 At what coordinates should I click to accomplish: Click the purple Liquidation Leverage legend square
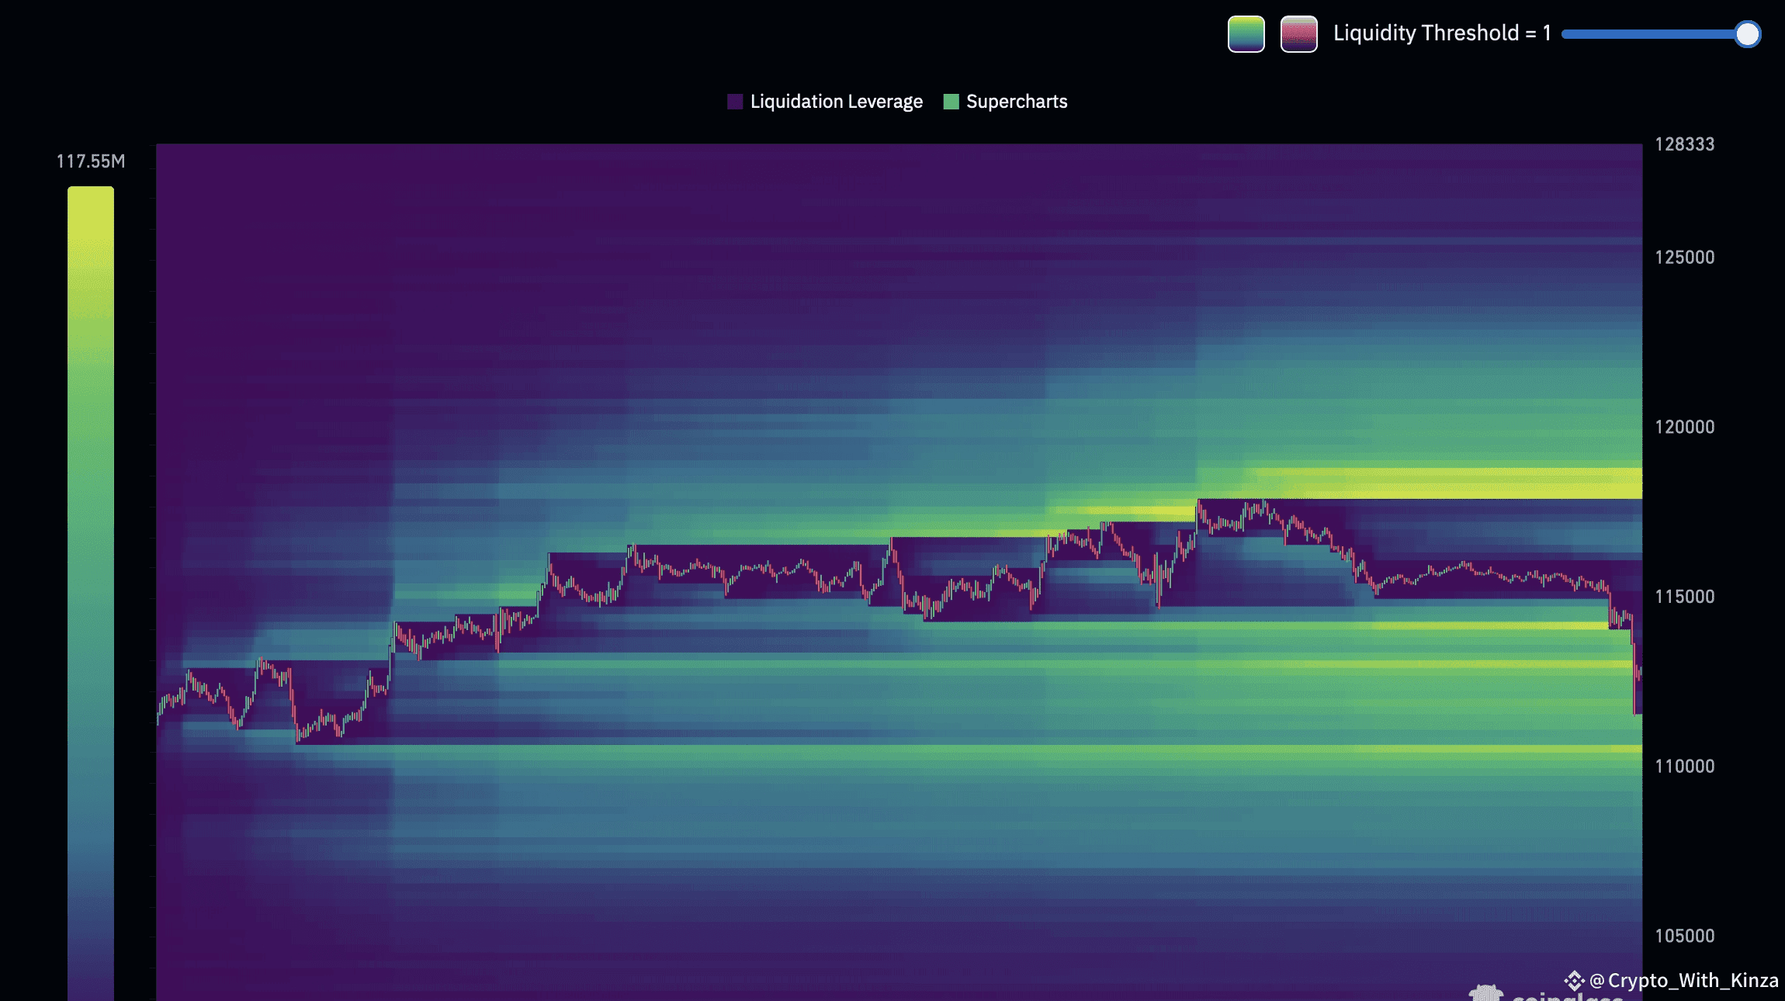(x=735, y=102)
